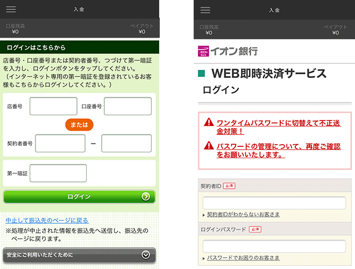The image size is (355, 269).
Task: Click 口座残高 ¥0 on Aeon screen
Action: tap(209, 30)
